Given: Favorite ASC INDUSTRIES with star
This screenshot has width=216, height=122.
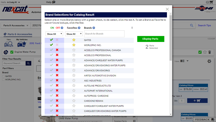Looking at the screenshot, I should pyautogui.click(x=74, y=81).
